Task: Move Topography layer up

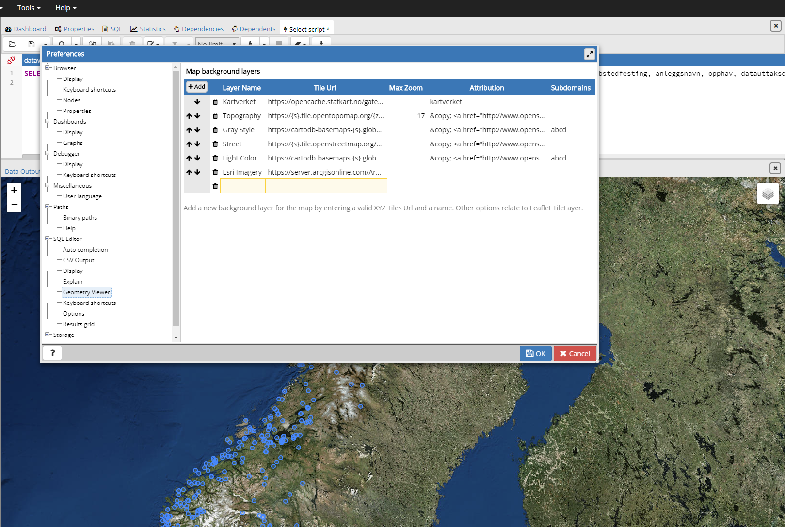Action: point(189,116)
